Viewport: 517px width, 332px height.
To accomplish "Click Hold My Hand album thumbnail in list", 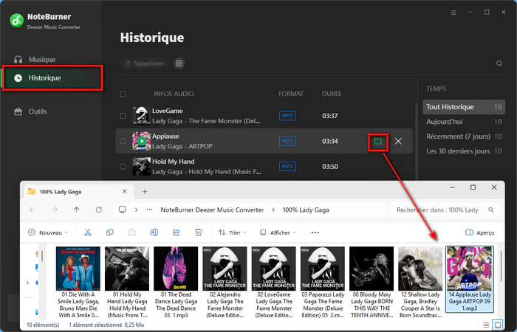I will coord(142,166).
